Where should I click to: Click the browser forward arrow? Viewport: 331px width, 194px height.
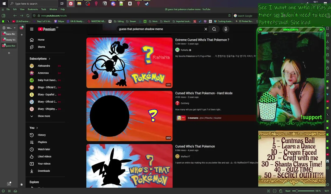[x=22, y=16]
